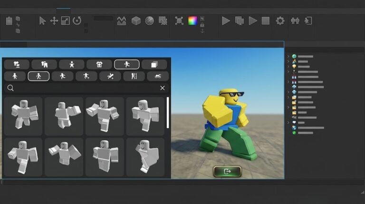Viewport: 365px width, 204px height.
Task: Expand the green globe tree row
Action: click(x=288, y=57)
